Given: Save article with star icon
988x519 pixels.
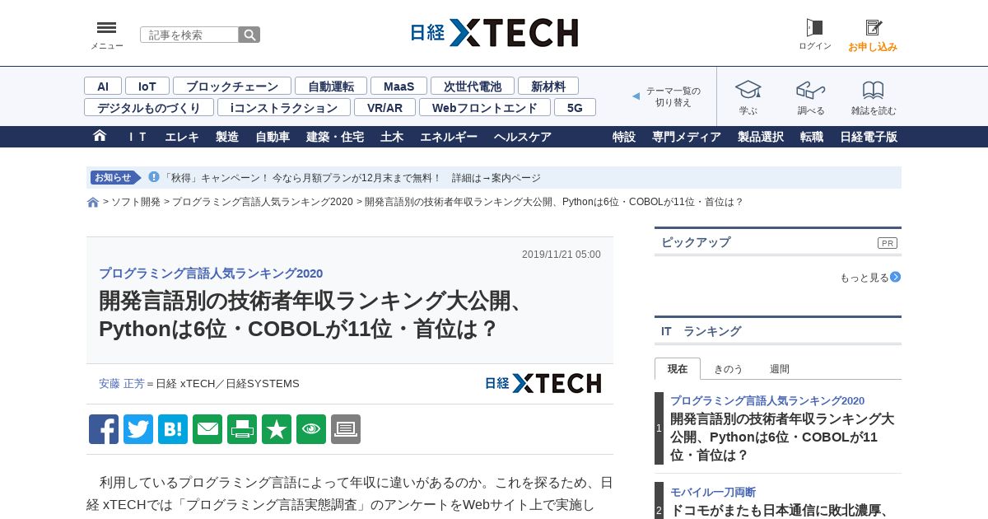Looking at the screenshot, I should (277, 429).
